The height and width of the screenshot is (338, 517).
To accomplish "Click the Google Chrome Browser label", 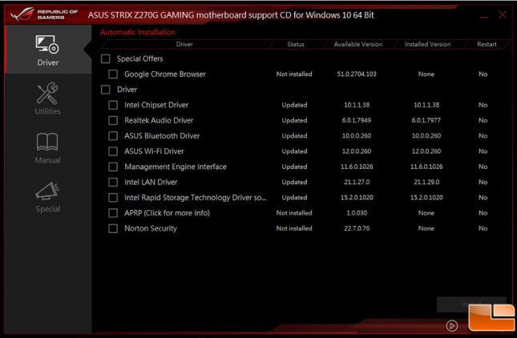I will [x=165, y=74].
